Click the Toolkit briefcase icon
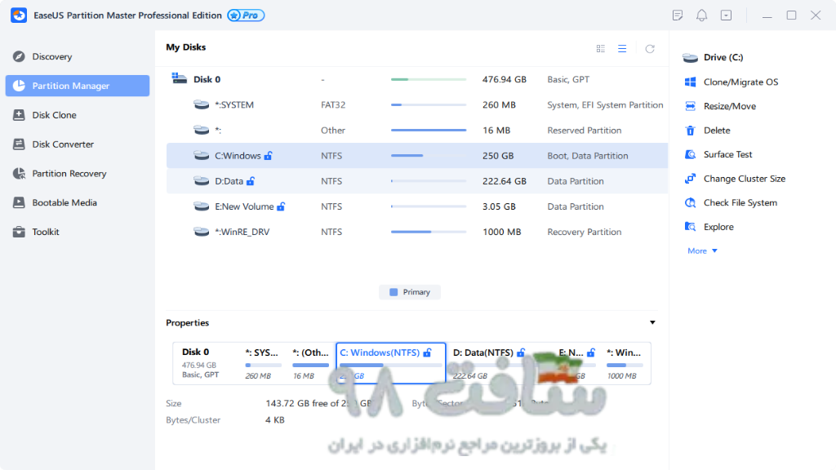 pyautogui.click(x=19, y=232)
